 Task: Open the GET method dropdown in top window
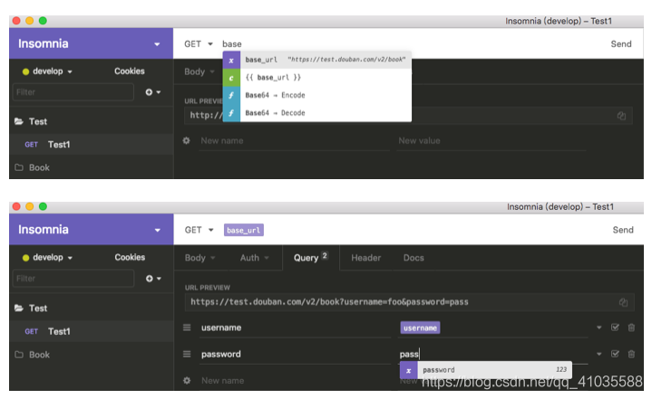(x=199, y=44)
